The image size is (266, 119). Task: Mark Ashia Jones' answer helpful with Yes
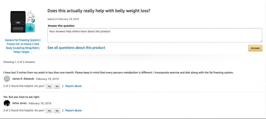point(49,111)
